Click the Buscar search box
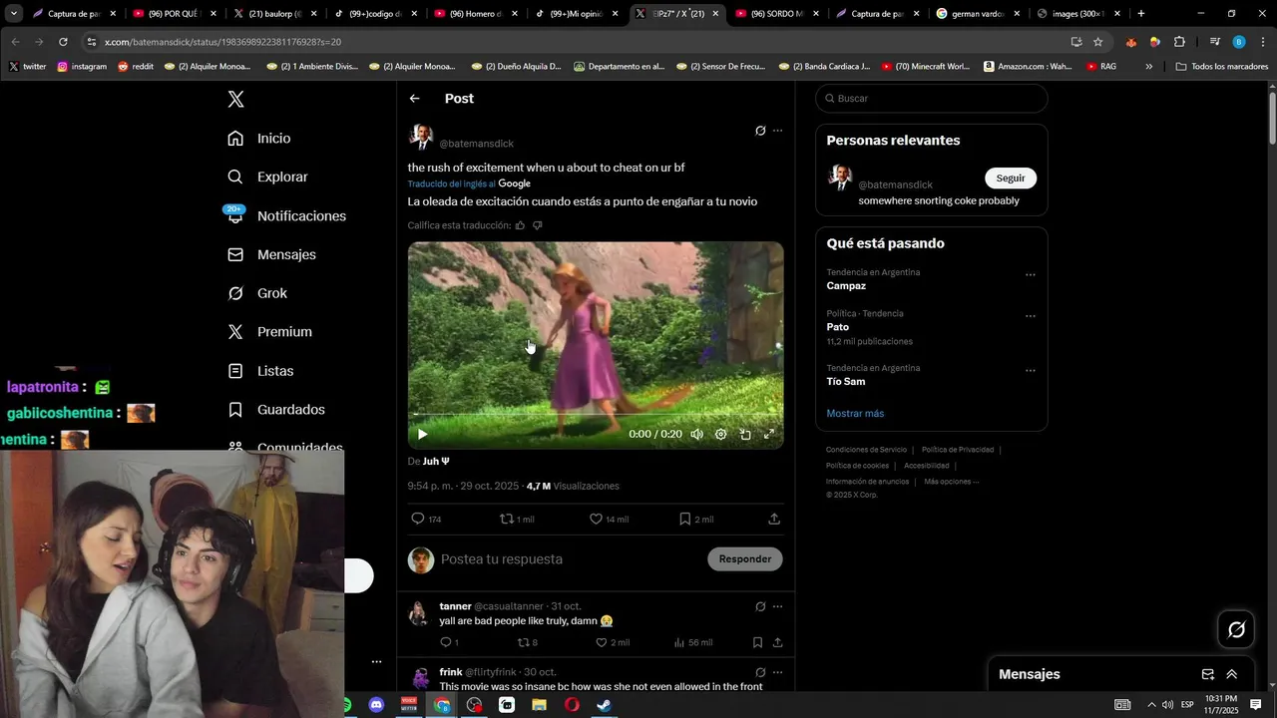Image resolution: width=1277 pixels, height=718 pixels. [932, 99]
